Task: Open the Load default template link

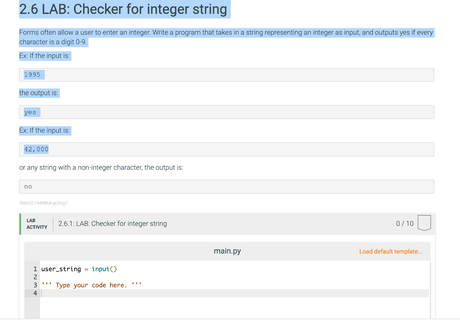Action: pyautogui.click(x=390, y=251)
